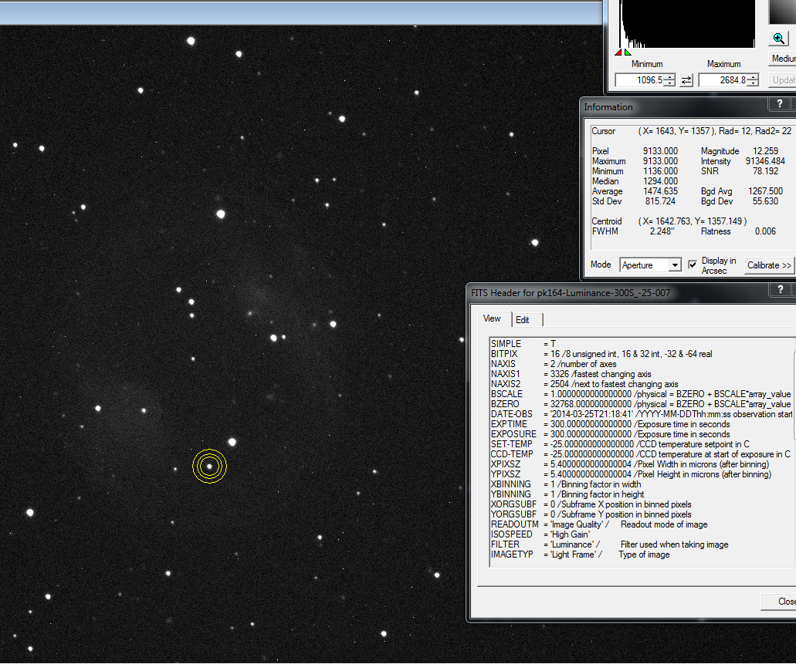The height and width of the screenshot is (664, 796).
Task: Select the ISOSPEED row in FITS header
Action: point(641,534)
